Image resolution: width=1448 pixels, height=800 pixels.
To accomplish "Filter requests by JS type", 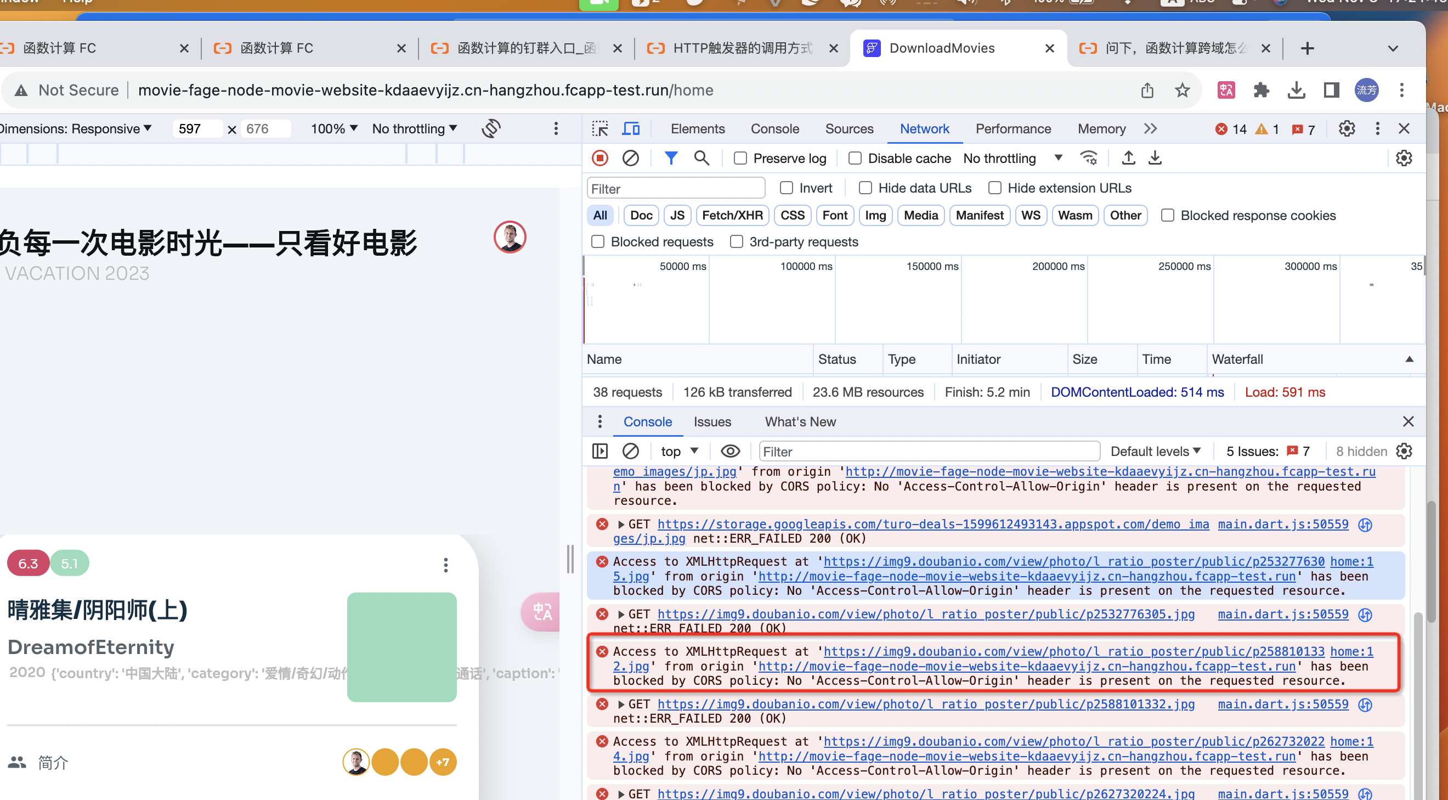I will pos(677,215).
